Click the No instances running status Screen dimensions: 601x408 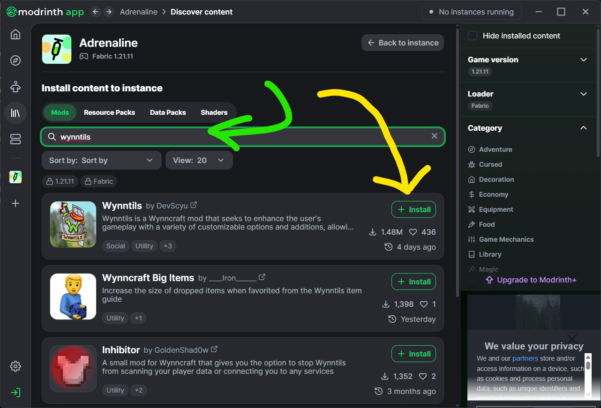[x=471, y=12]
